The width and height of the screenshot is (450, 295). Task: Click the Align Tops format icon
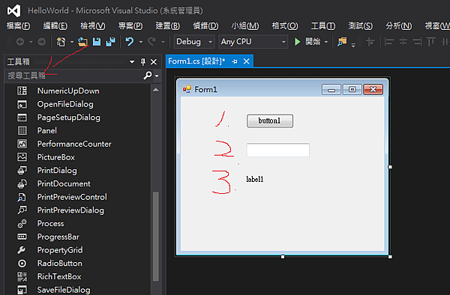tap(430, 42)
